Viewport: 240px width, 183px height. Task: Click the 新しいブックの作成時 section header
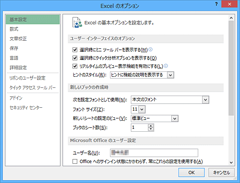[146, 88]
